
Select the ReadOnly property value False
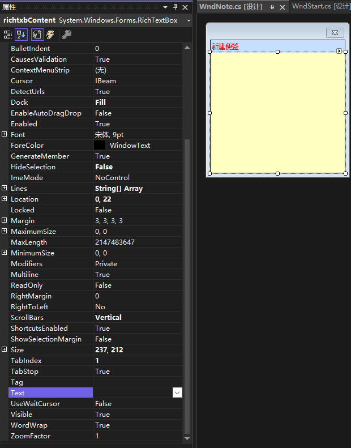pyautogui.click(x=103, y=285)
